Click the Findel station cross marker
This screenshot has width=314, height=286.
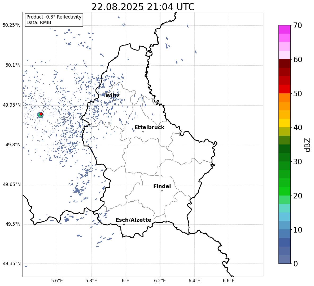tap(162, 191)
